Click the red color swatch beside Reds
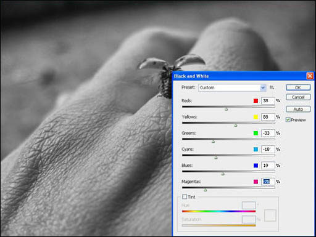Image resolution: width=316 pixels, height=237 pixels. (x=256, y=101)
